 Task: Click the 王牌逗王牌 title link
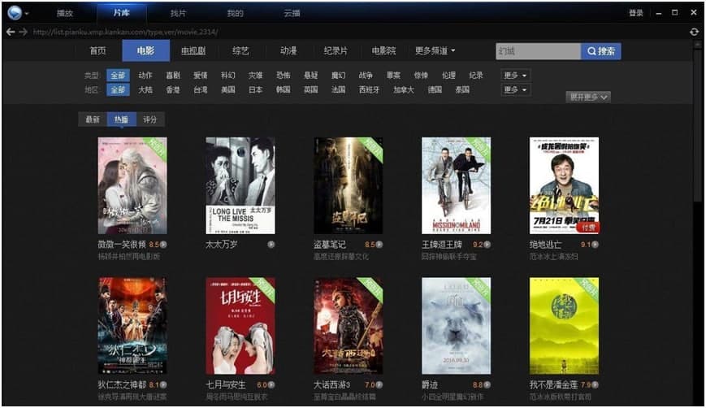[442, 245]
